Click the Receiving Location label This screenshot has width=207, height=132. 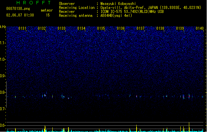tap(77, 8)
